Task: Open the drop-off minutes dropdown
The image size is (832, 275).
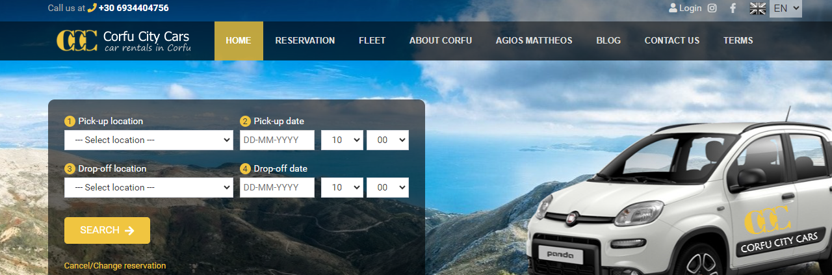Action: [x=387, y=187]
